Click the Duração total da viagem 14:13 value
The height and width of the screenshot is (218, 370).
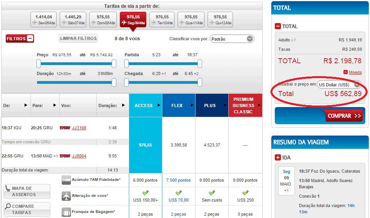click(x=112, y=170)
